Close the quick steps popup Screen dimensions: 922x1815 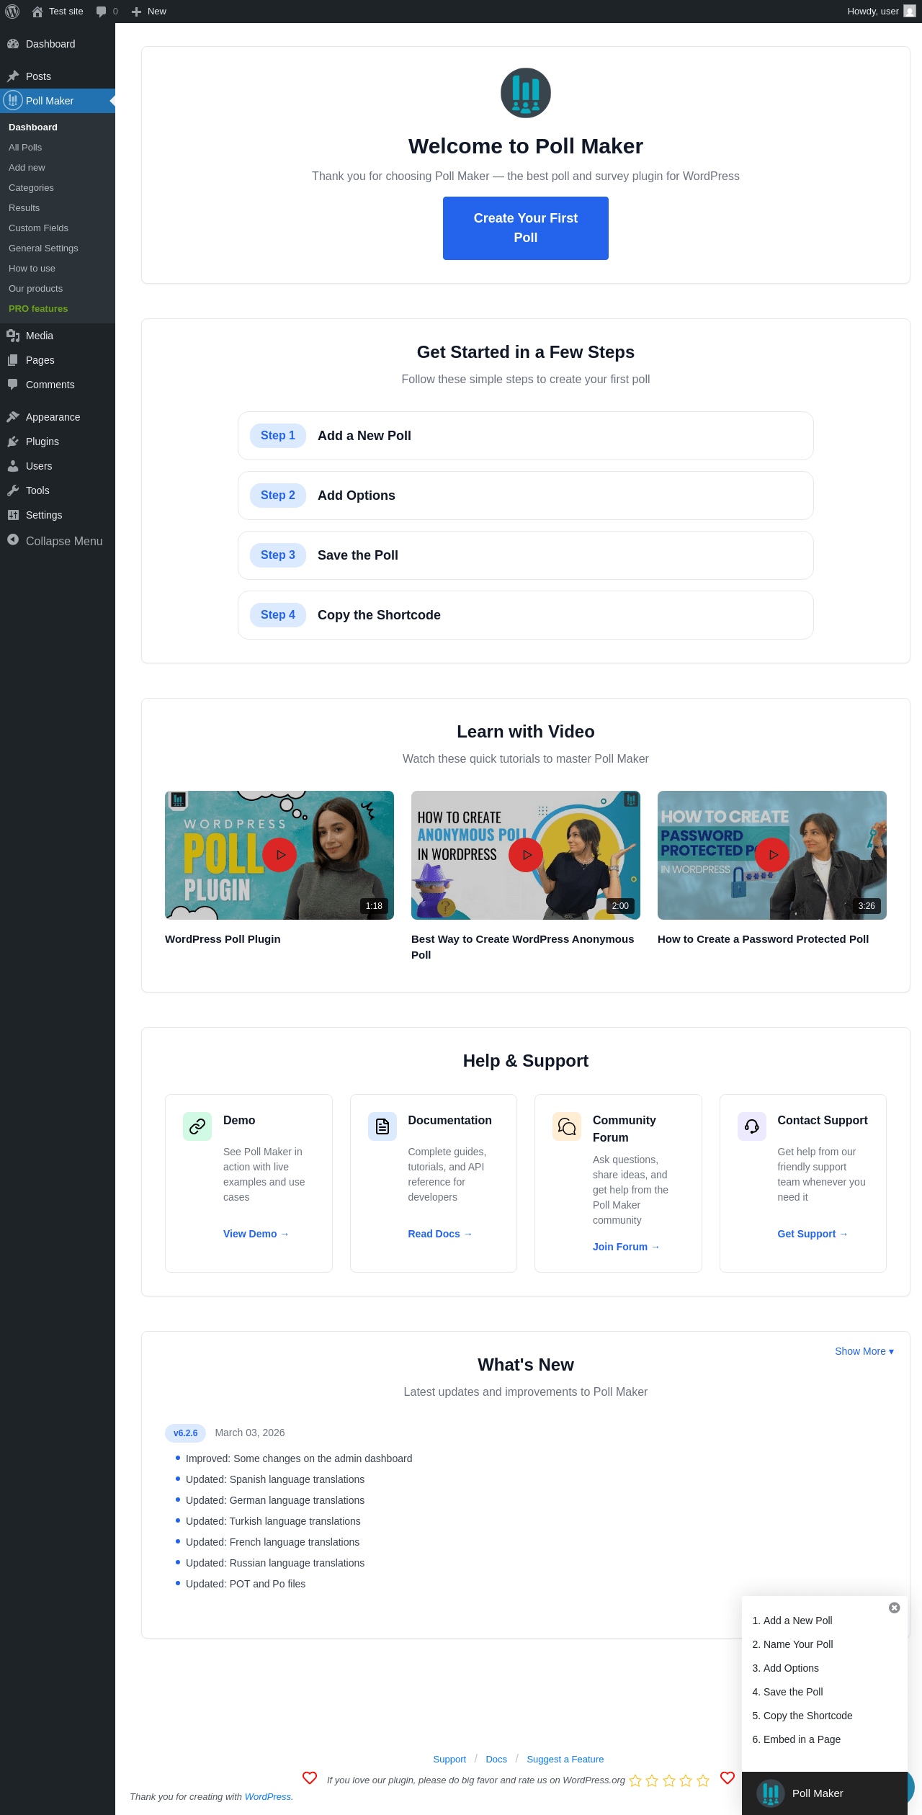point(894,1608)
